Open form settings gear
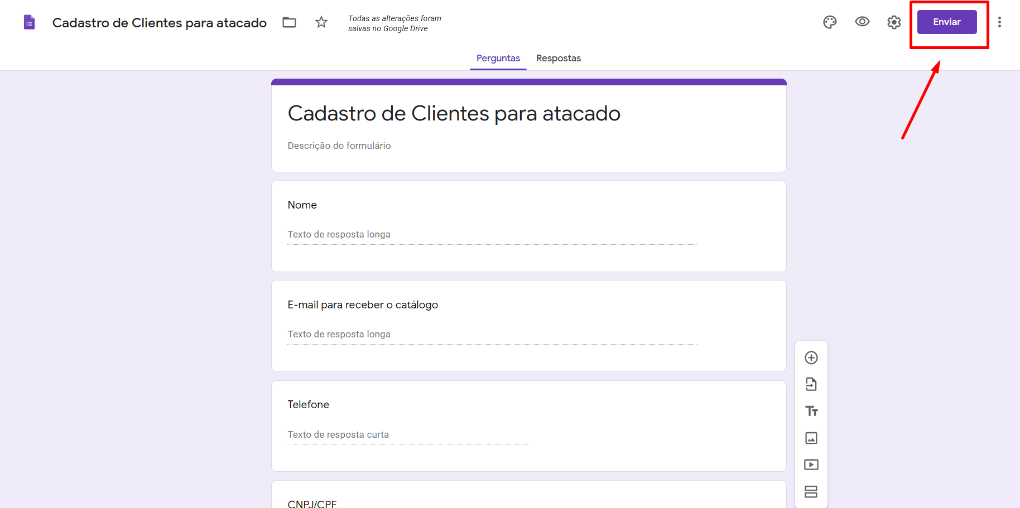This screenshot has height=508, width=1020. click(894, 22)
